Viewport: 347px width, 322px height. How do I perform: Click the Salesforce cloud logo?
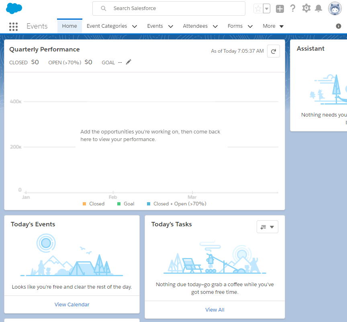[x=14, y=8]
